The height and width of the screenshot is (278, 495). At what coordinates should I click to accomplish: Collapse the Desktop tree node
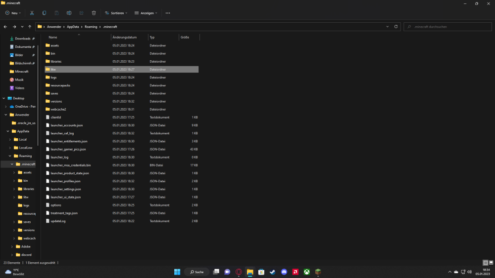point(4,98)
